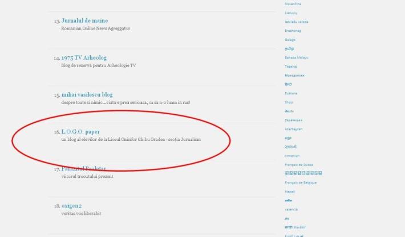Choose Bahasa Melayu language
This screenshot has width=405, height=237.
click(297, 57)
